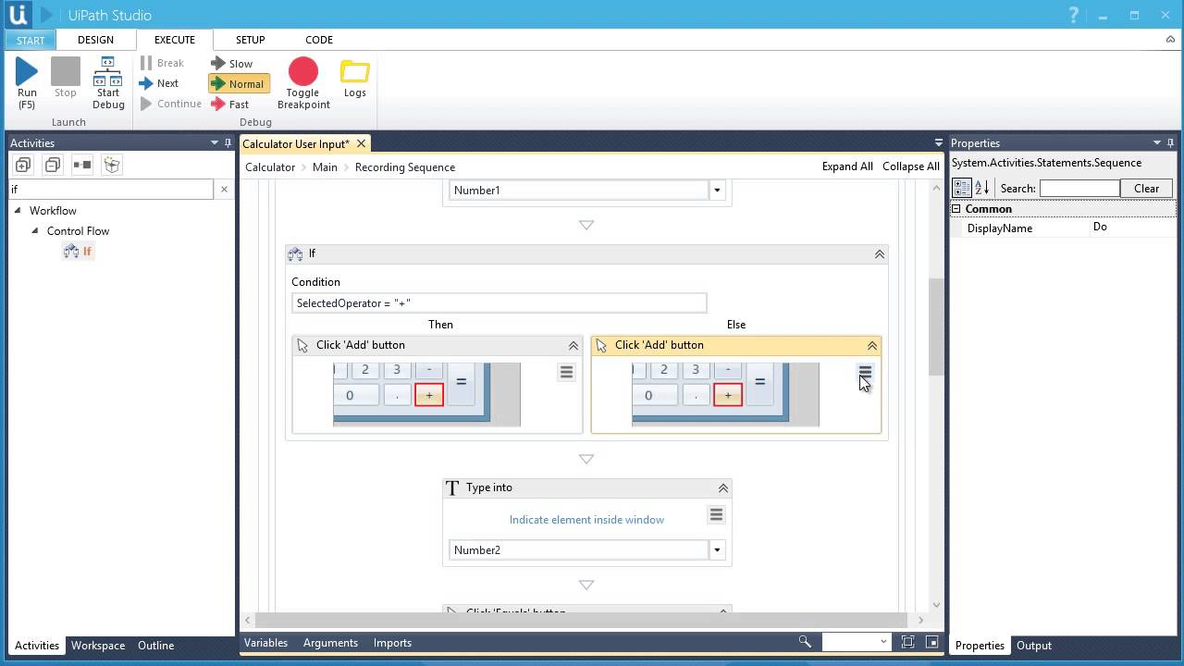Collapse the If activity
The width and height of the screenshot is (1184, 666).
click(880, 254)
